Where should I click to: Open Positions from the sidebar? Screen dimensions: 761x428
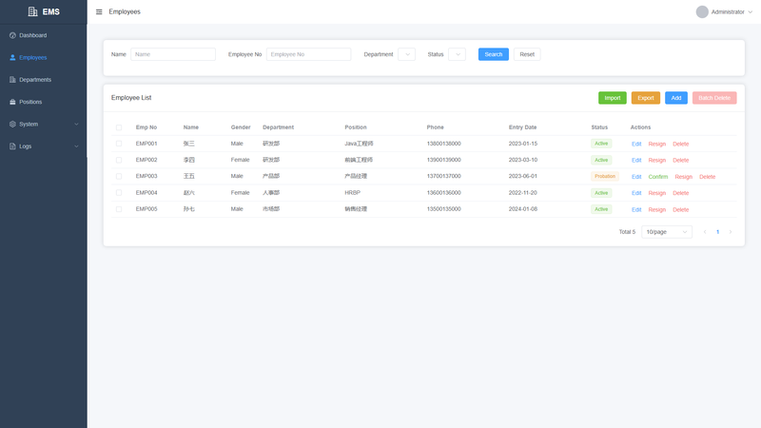coord(43,102)
